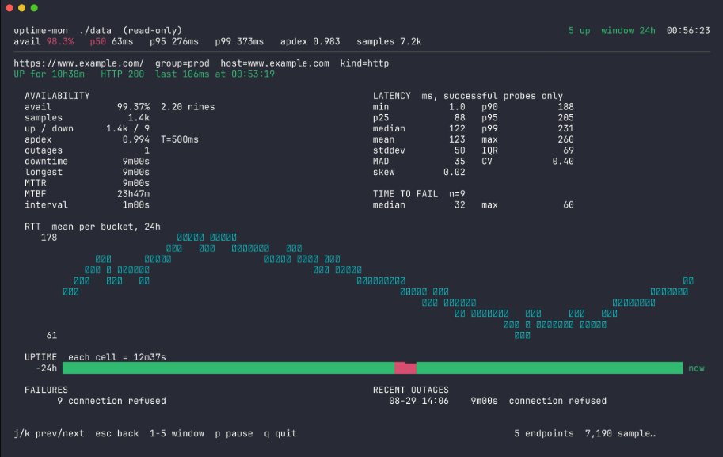723x457 pixels.
Task: Click the downtime row label
Action: (x=46, y=162)
